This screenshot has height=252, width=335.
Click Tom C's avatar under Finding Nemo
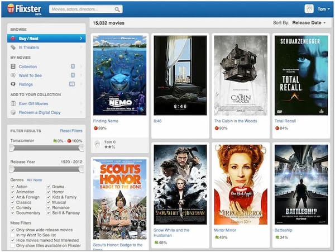coord(97,144)
